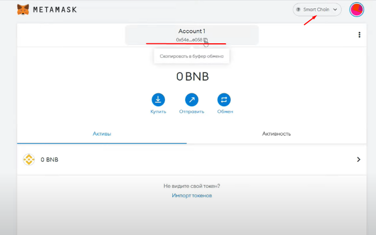376x235 pixels.
Task: Click the copy icon beside the address 0x54e...e058
Action: 205,40
